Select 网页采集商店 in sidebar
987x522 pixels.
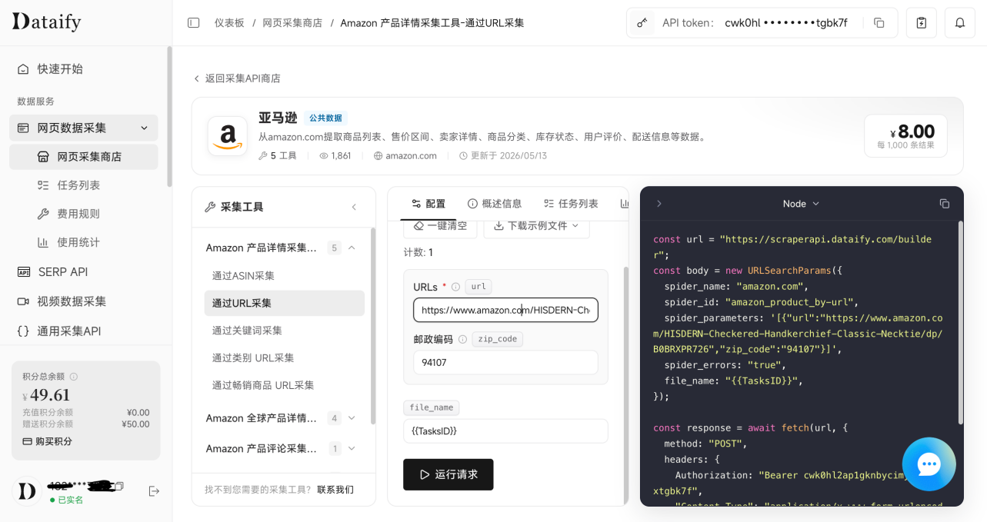pos(84,157)
